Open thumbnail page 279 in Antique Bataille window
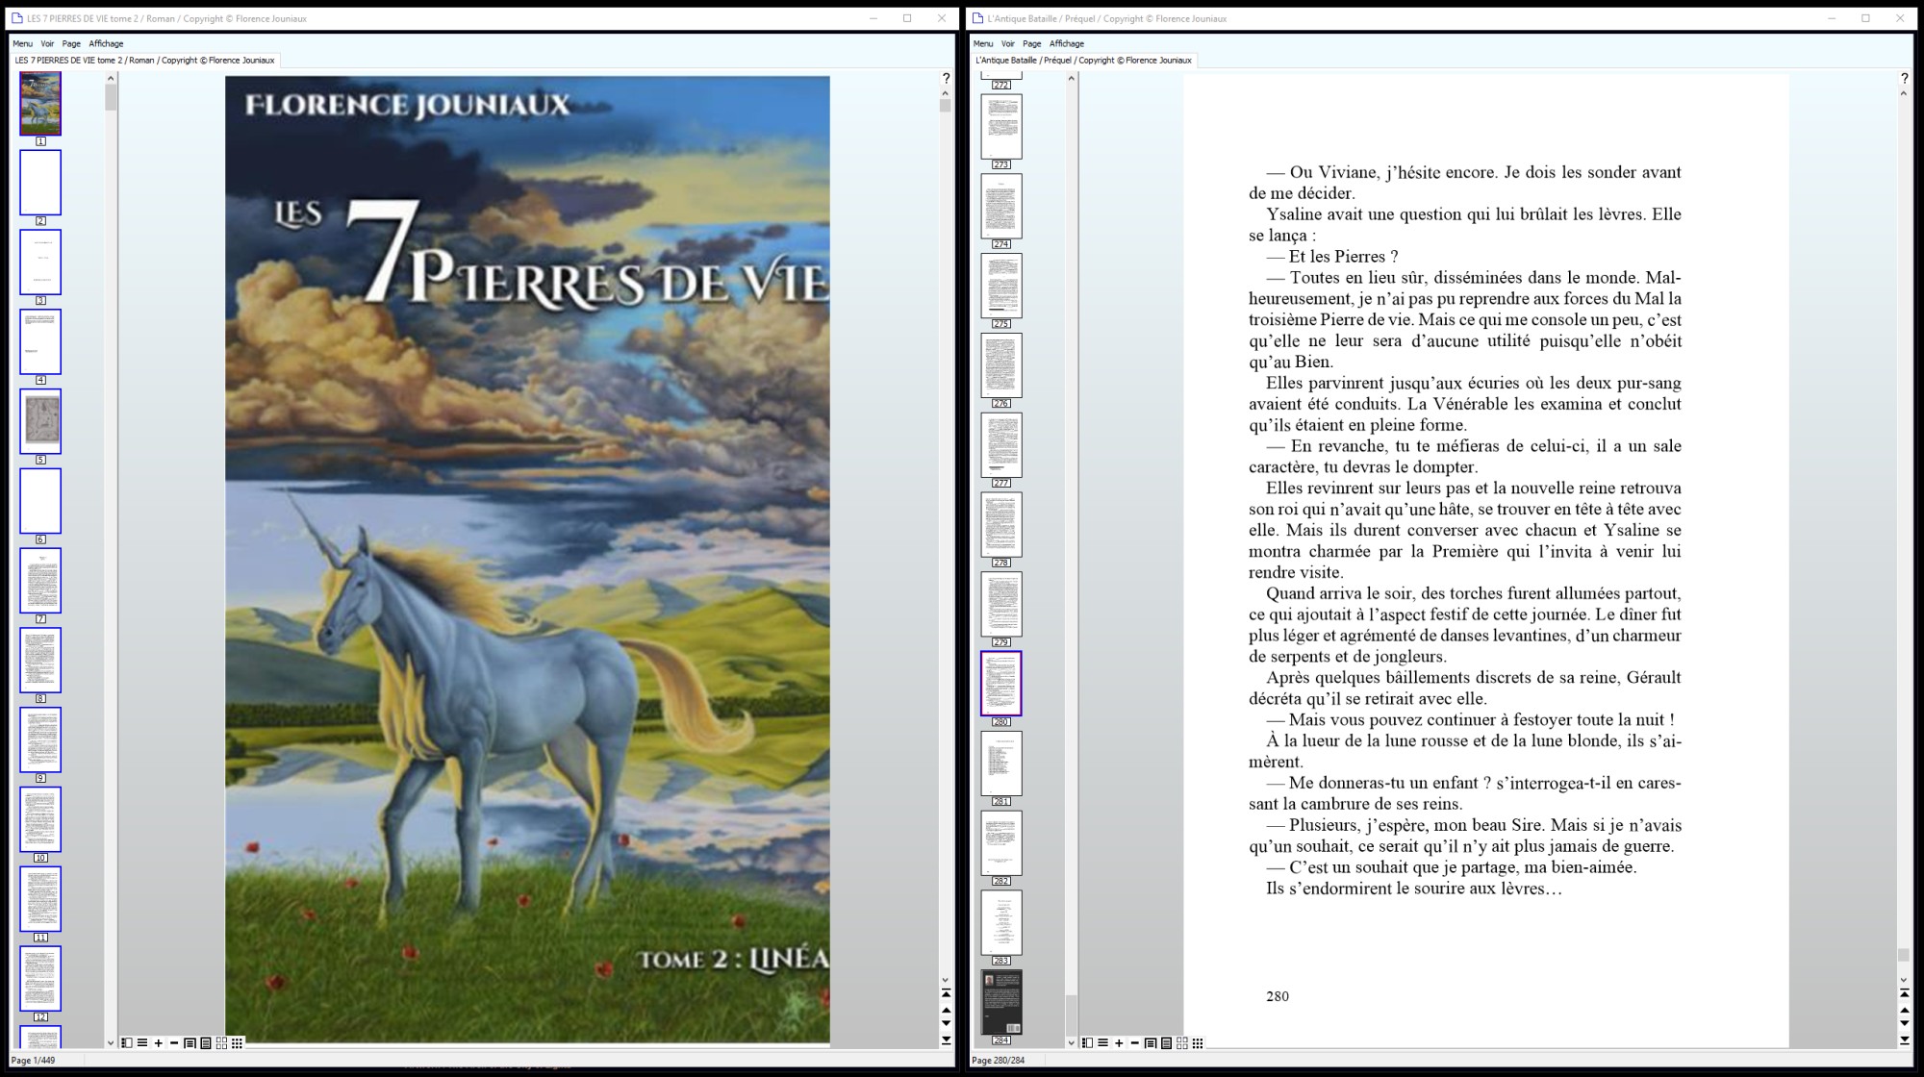Screen dimensions: 1924x1077 click(1001, 605)
